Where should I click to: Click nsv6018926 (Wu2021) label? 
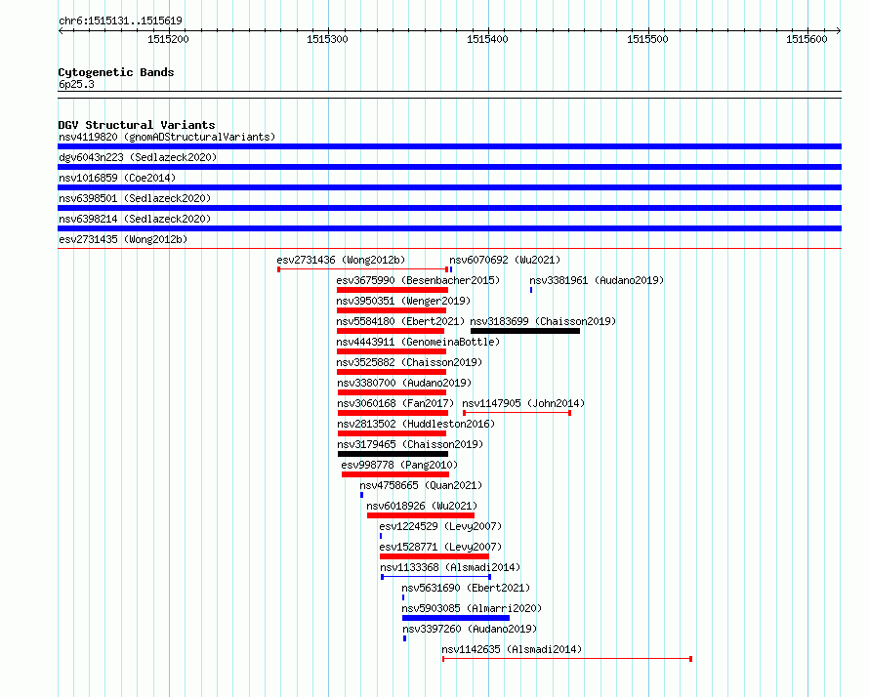tap(422, 506)
